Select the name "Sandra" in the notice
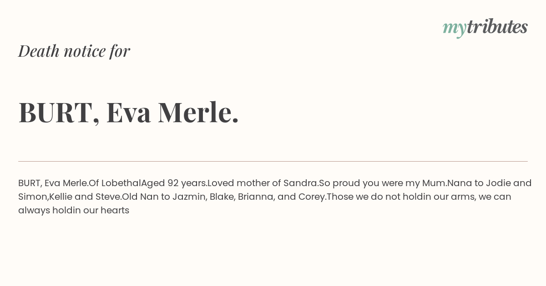This screenshot has height=286, width=546. pyautogui.click(x=300, y=183)
